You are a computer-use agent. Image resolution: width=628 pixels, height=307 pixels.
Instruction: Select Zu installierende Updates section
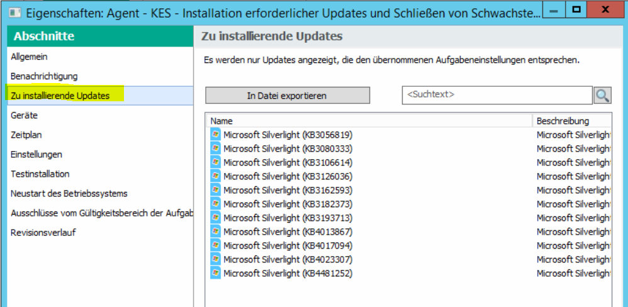100,96
